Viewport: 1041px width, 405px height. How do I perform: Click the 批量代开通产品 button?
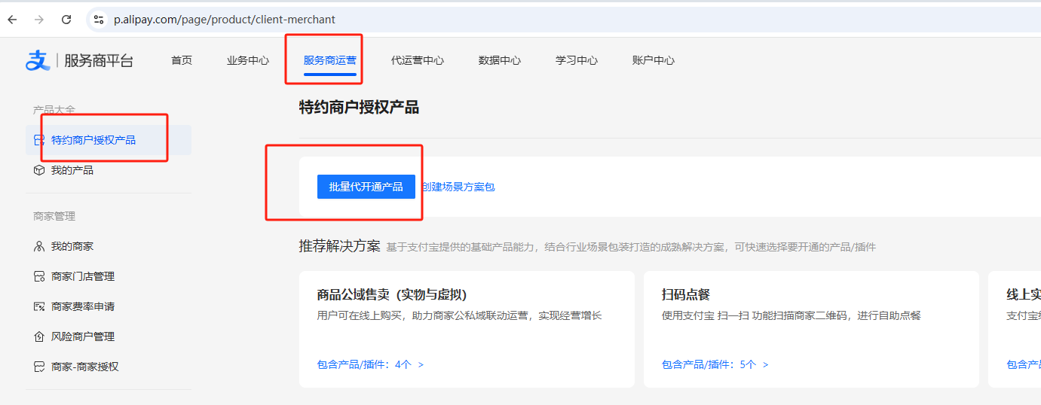click(x=366, y=187)
